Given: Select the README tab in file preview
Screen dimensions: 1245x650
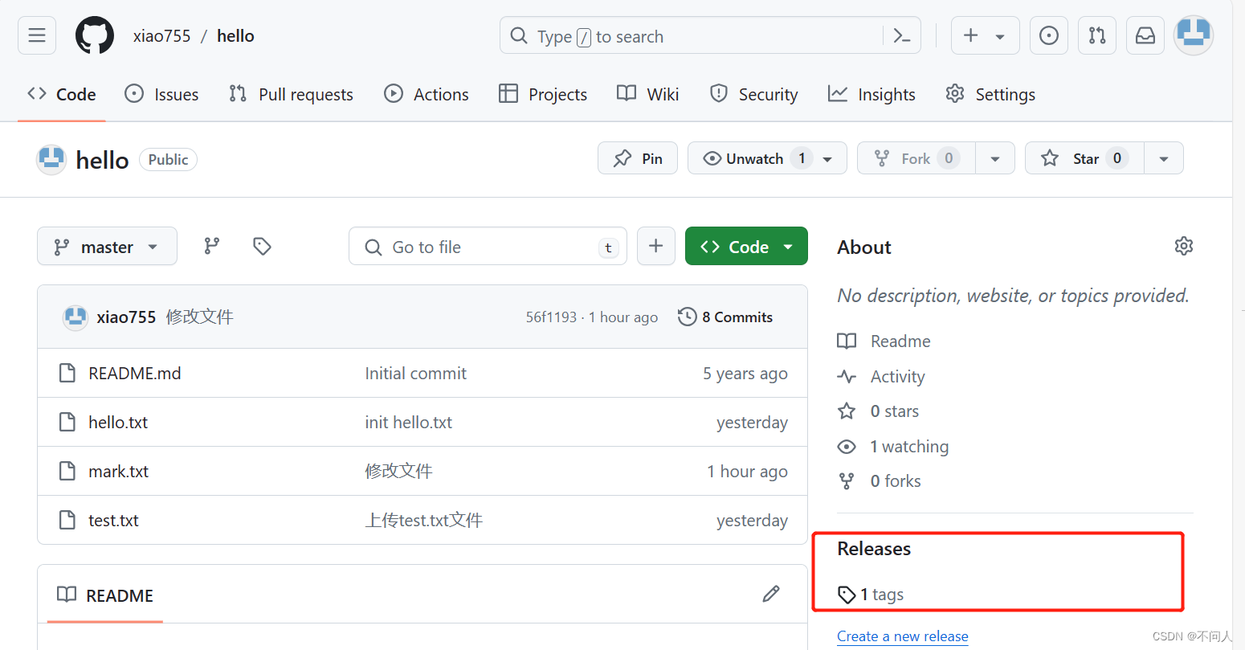Looking at the screenshot, I should coord(105,595).
